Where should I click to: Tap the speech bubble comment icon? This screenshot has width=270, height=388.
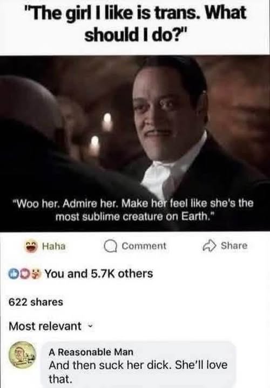(x=110, y=246)
